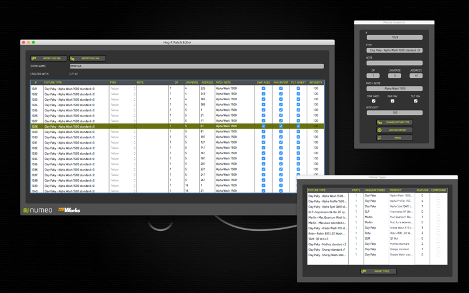469x293 pixels.
Task: Click Add Patchpoint button in inspector
Action: (395, 130)
